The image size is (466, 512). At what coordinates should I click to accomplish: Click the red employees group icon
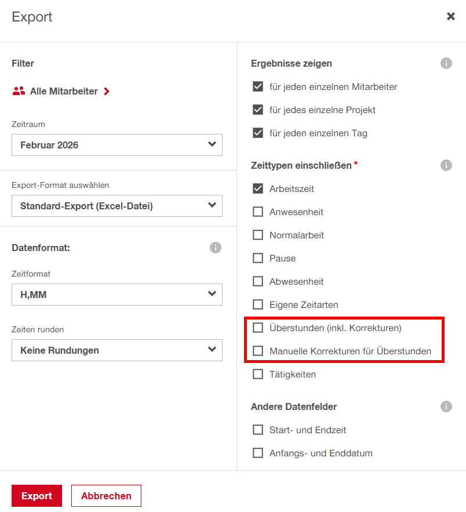pos(19,91)
